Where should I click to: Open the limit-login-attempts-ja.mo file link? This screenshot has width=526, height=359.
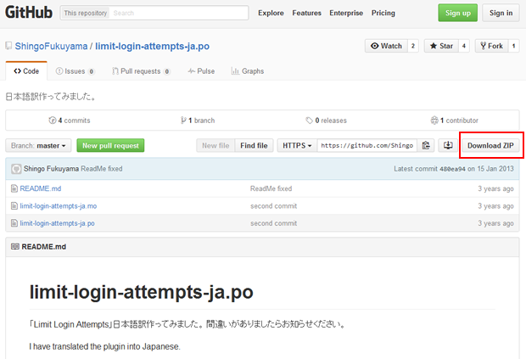tap(59, 205)
